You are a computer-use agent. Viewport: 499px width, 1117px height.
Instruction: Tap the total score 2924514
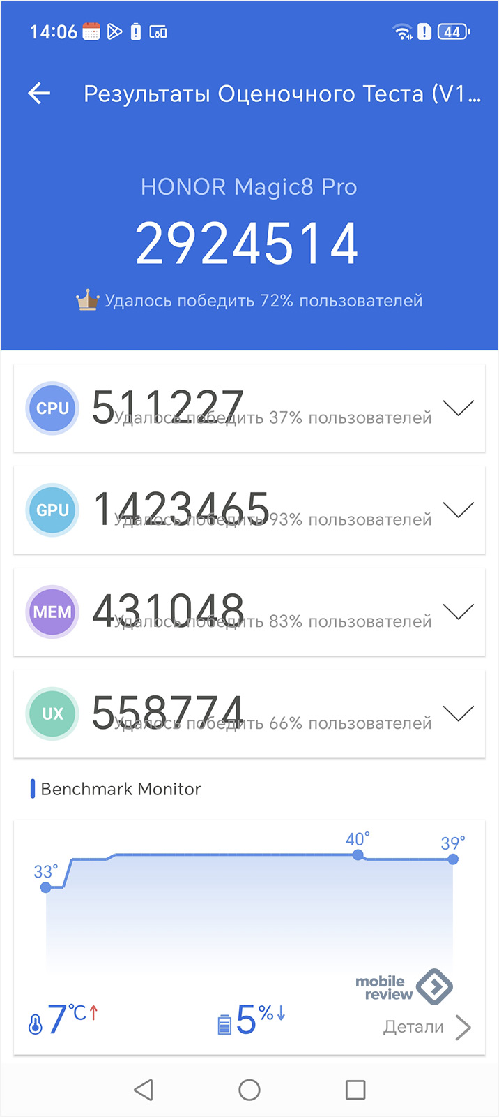(x=247, y=244)
